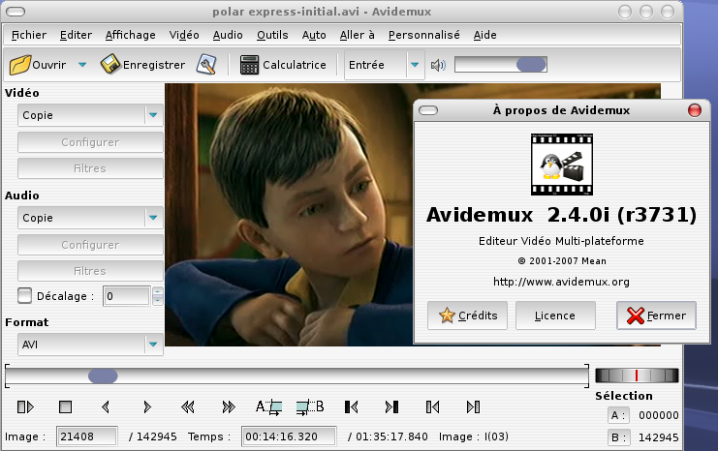Open the Calculatrice tool
This screenshot has width=718, height=451.
(283, 65)
